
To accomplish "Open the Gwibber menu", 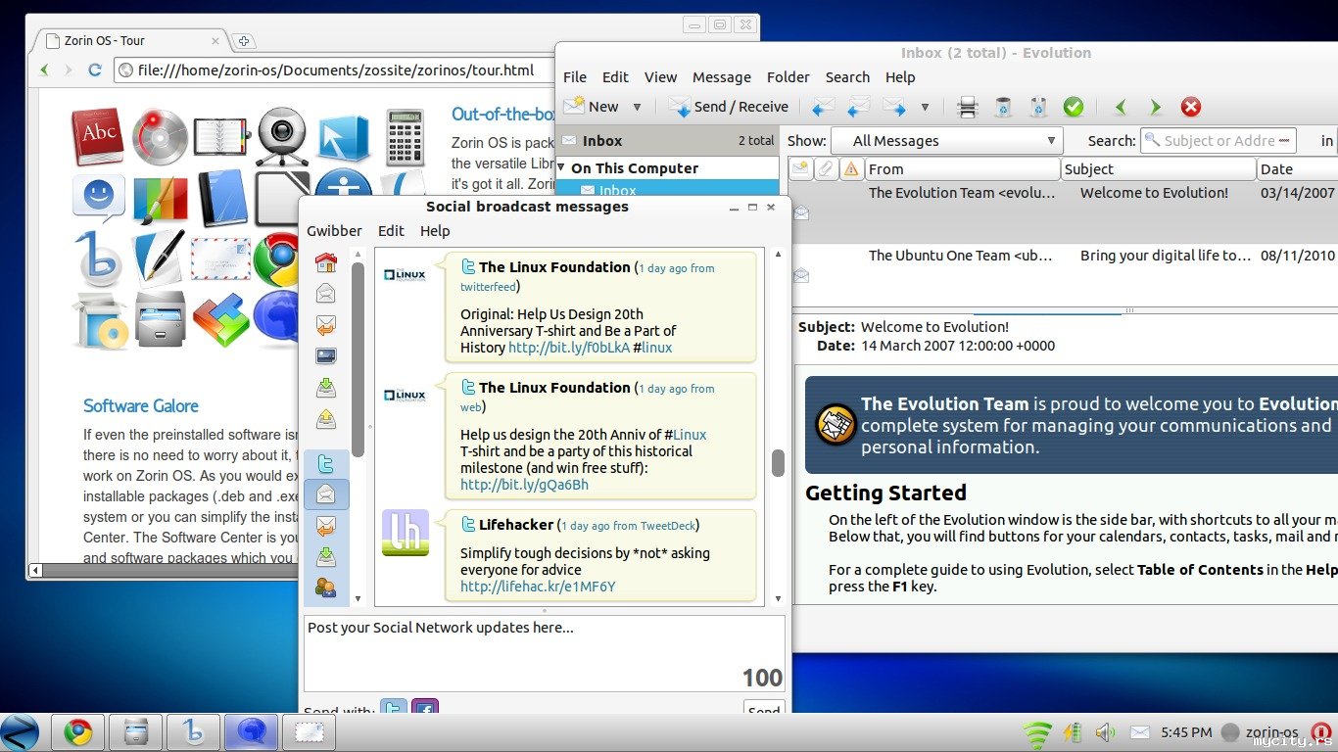I will [x=335, y=231].
